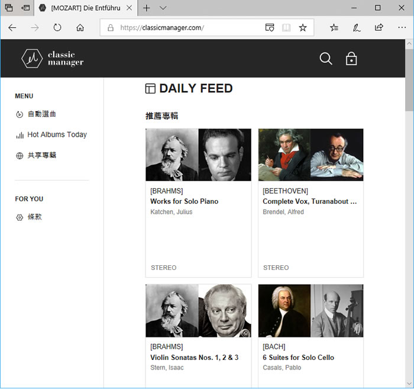Click the browser forward arrow
The height and width of the screenshot is (389, 414).
[34, 27]
